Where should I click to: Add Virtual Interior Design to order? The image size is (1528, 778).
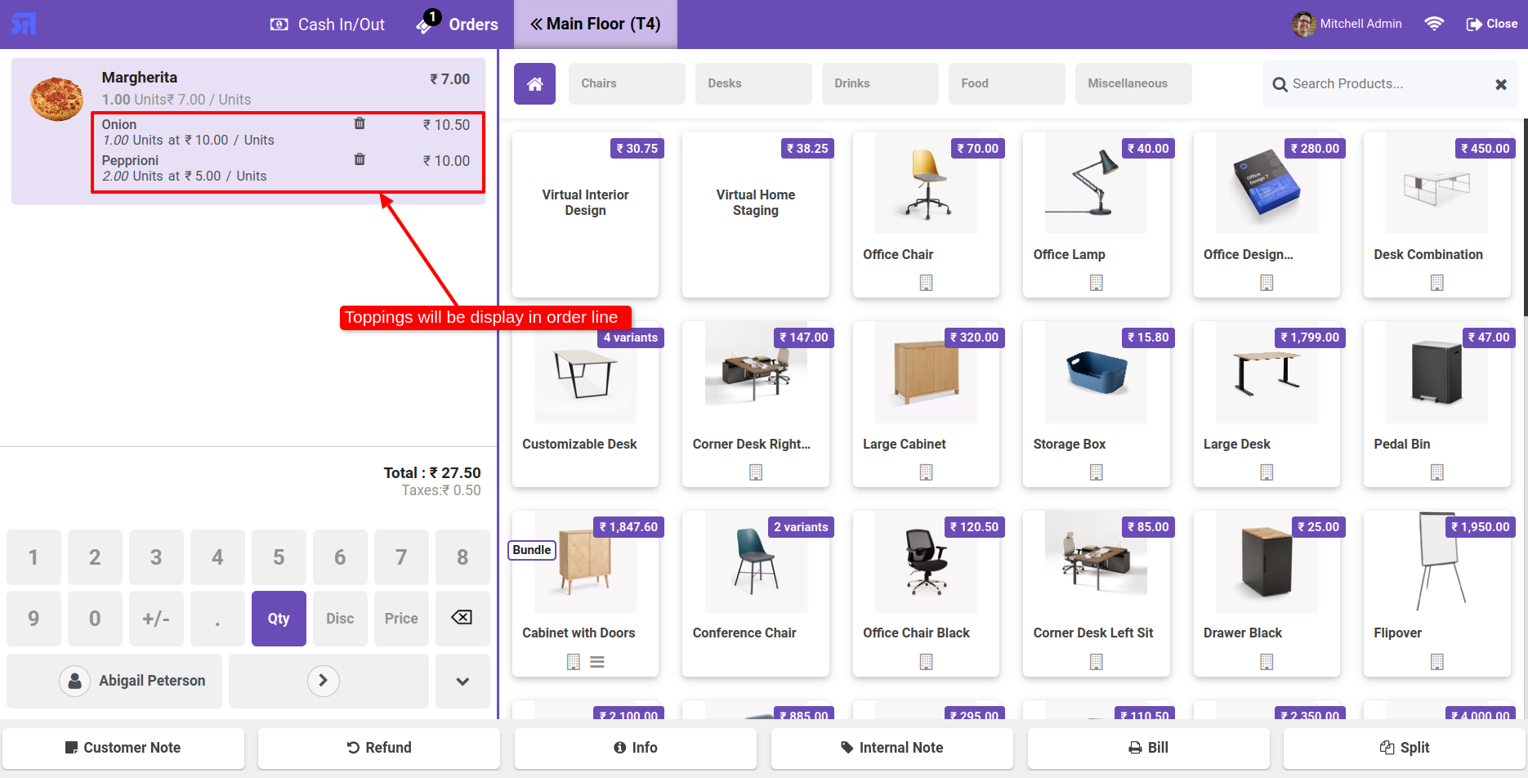pos(585,214)
